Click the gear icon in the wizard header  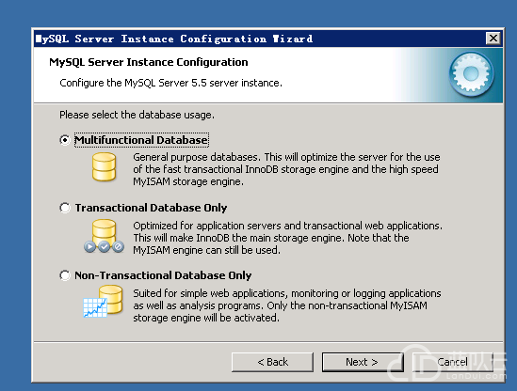click(x=471, y=74)
